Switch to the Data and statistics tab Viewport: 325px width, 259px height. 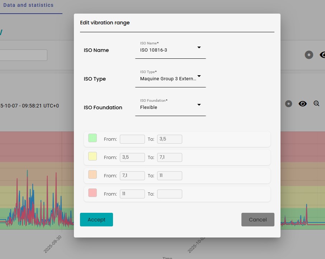pos(28,5)
